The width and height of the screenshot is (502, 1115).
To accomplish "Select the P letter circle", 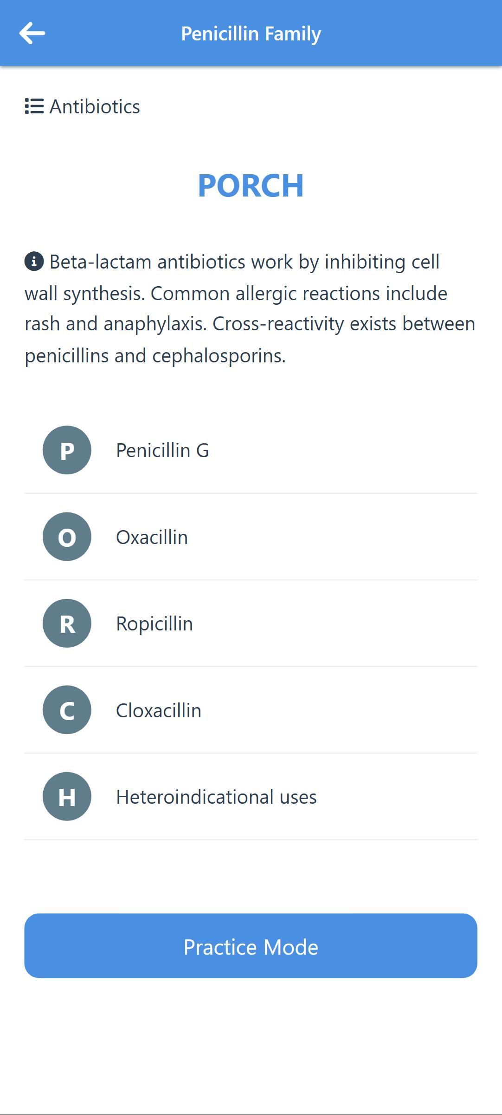I will tap(67, 450).
